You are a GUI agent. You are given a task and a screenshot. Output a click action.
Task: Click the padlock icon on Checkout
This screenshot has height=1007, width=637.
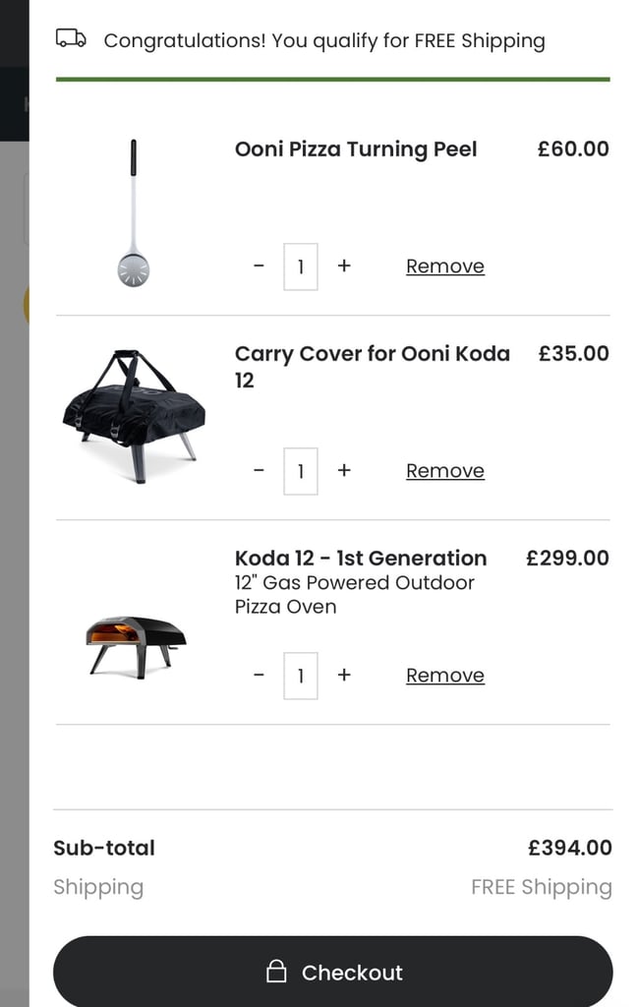tap(276, 971)
